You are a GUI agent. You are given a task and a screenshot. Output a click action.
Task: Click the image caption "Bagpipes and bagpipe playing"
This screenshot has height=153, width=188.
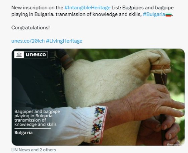[37, 114]
